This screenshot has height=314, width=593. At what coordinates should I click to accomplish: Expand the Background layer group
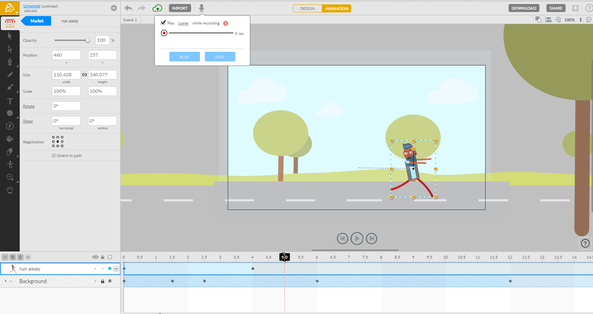(x=6, y=281)
